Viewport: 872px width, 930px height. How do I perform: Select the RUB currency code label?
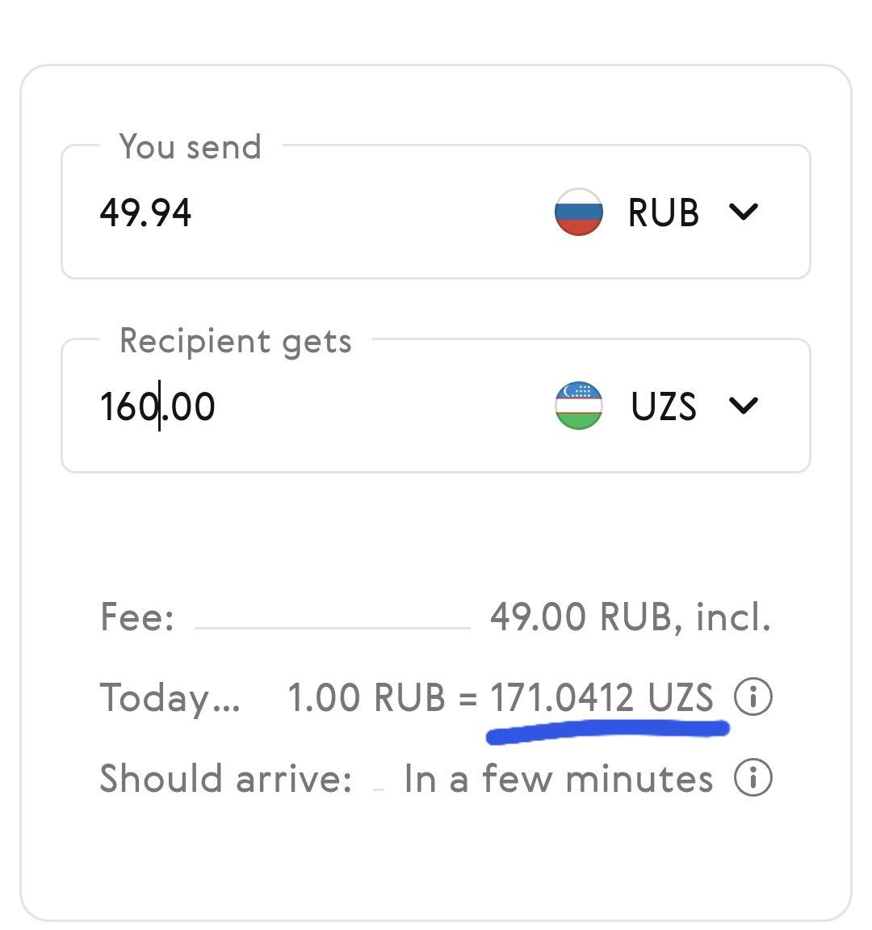tap(663, 213)
